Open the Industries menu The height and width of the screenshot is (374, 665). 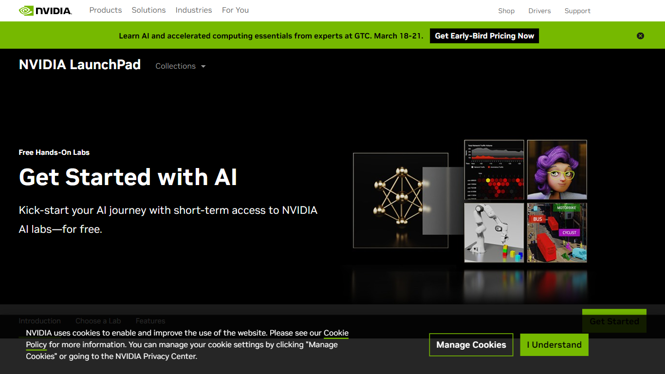tap(194, 10)
